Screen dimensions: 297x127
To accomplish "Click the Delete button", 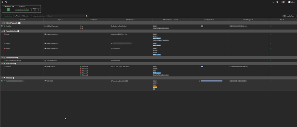I will click(x=25, y=16).
